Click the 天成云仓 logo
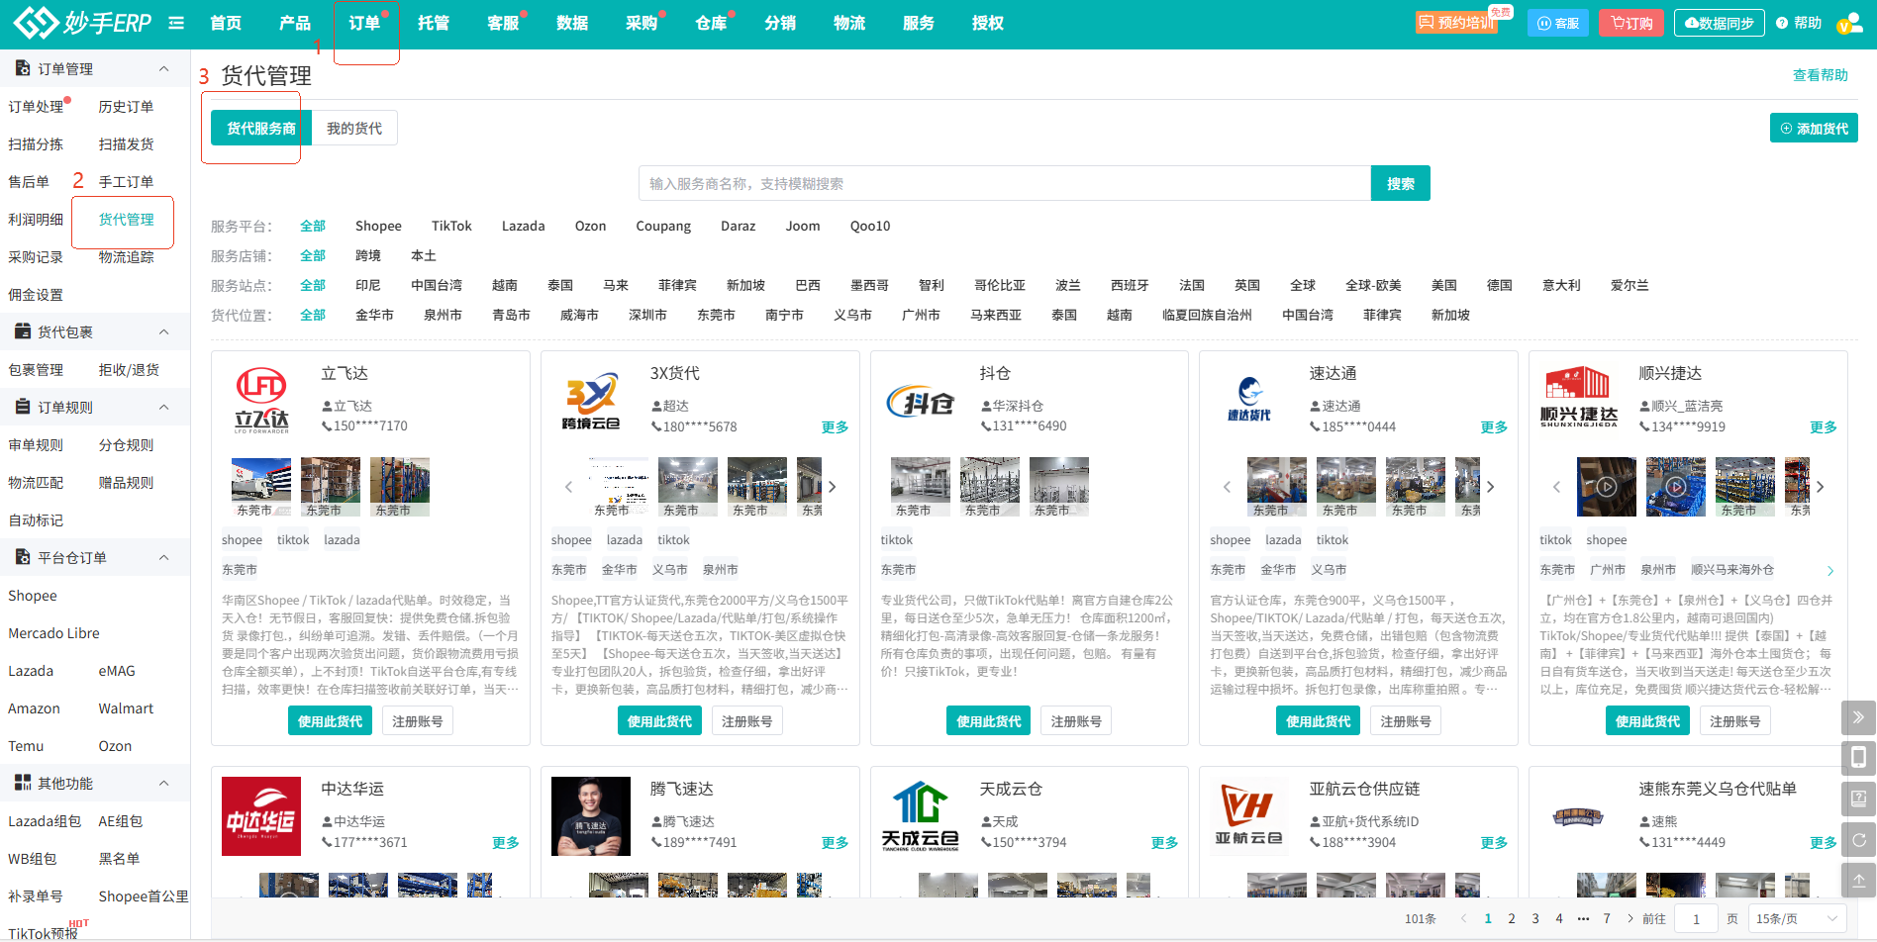Viewport: 1877px width, 942px height. (921, 816)
